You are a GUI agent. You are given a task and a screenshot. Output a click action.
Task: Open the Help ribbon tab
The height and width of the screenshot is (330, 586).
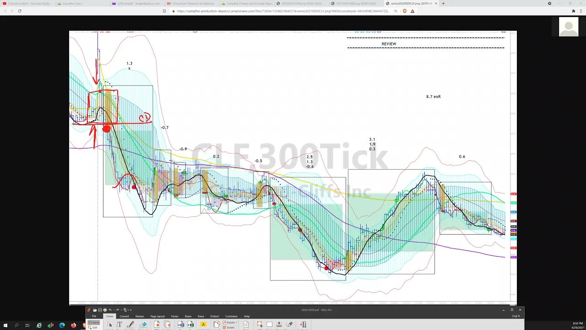click(x=247, y=316)
